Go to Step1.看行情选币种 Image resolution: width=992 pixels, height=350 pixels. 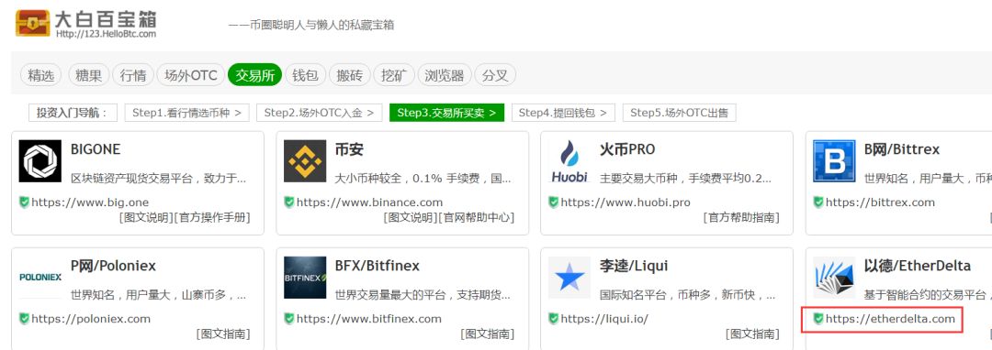coord(186,113)
